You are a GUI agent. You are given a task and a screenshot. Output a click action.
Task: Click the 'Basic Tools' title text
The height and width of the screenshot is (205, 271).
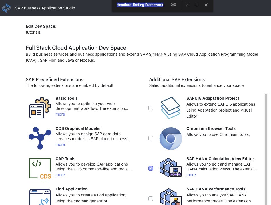pyautogui.click(x=67, y=98)
